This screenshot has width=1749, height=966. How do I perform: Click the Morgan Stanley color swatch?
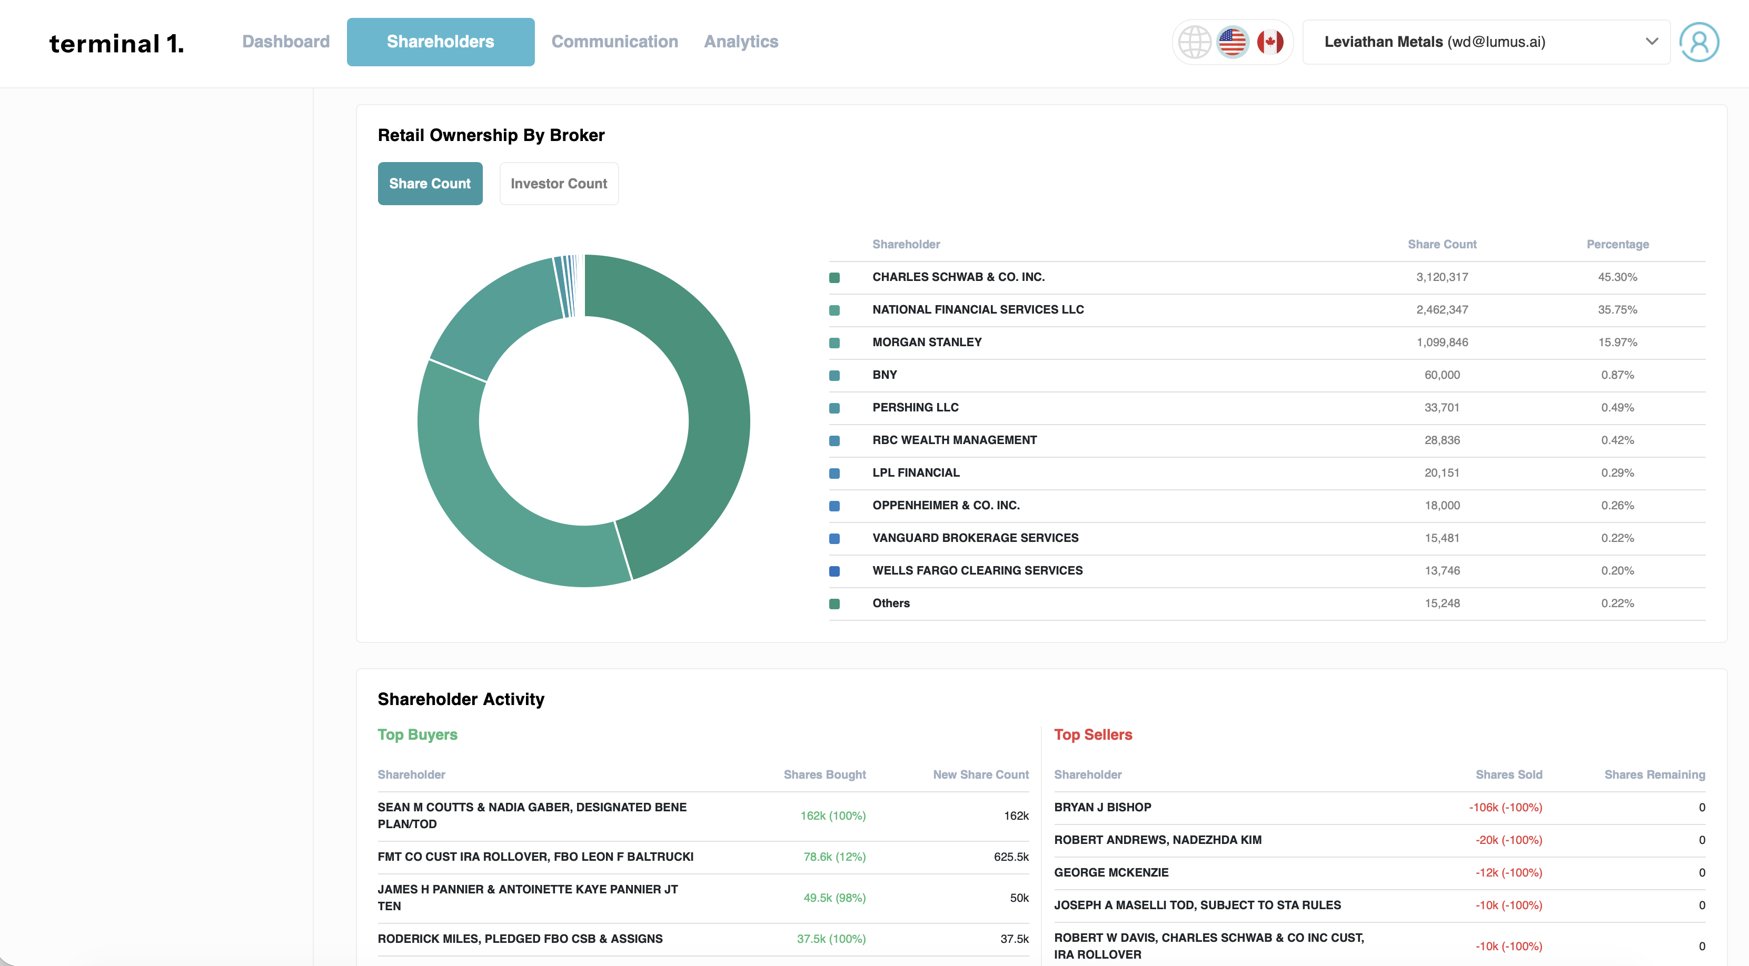click(834, 343)
